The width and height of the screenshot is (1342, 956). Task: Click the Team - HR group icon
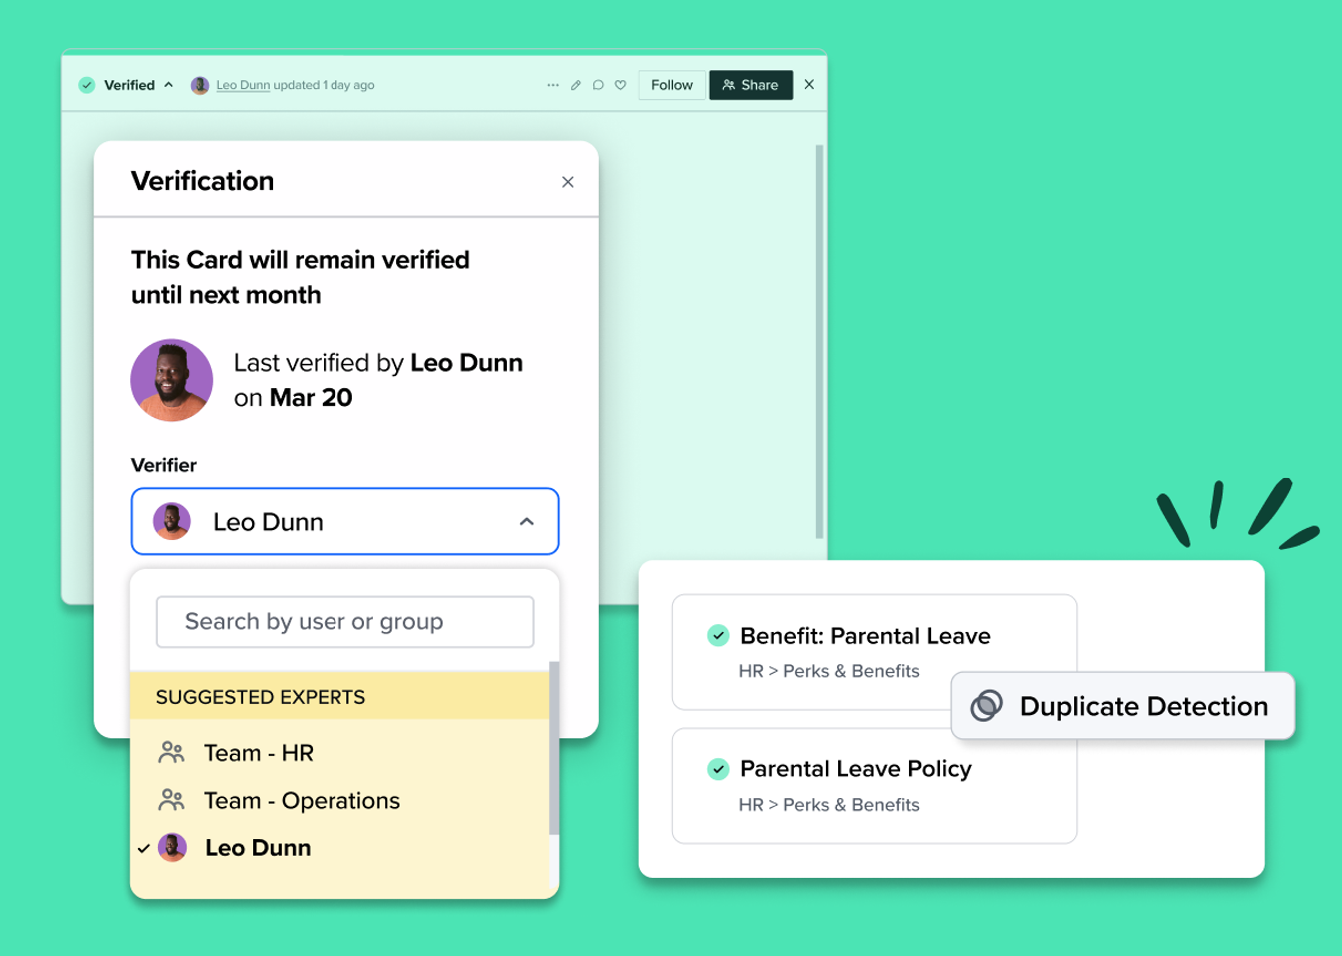click(172, 753)
